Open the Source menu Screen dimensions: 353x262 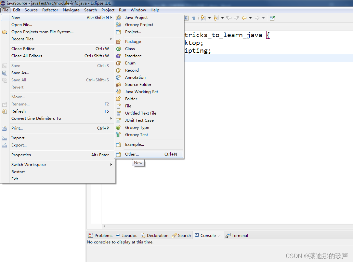coord(31,10)
